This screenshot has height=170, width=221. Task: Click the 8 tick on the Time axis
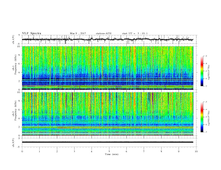click(x=161, y=151)
